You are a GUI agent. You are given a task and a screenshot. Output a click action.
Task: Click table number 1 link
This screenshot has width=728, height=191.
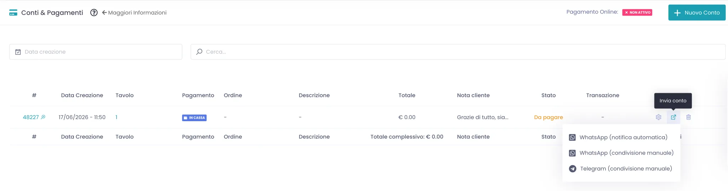116,117
